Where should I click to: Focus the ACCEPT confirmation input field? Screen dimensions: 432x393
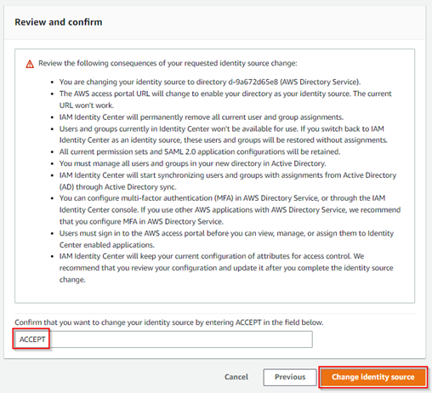[163, 339]
